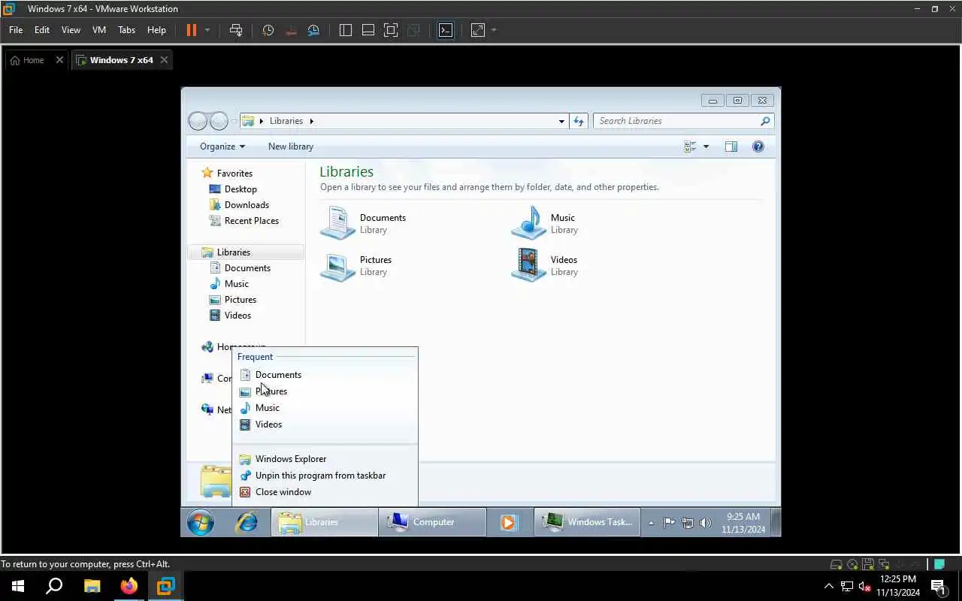Open Firefox from the host taskbar
The height and width of the screenshot is (601, 962).
coord(129,586)
